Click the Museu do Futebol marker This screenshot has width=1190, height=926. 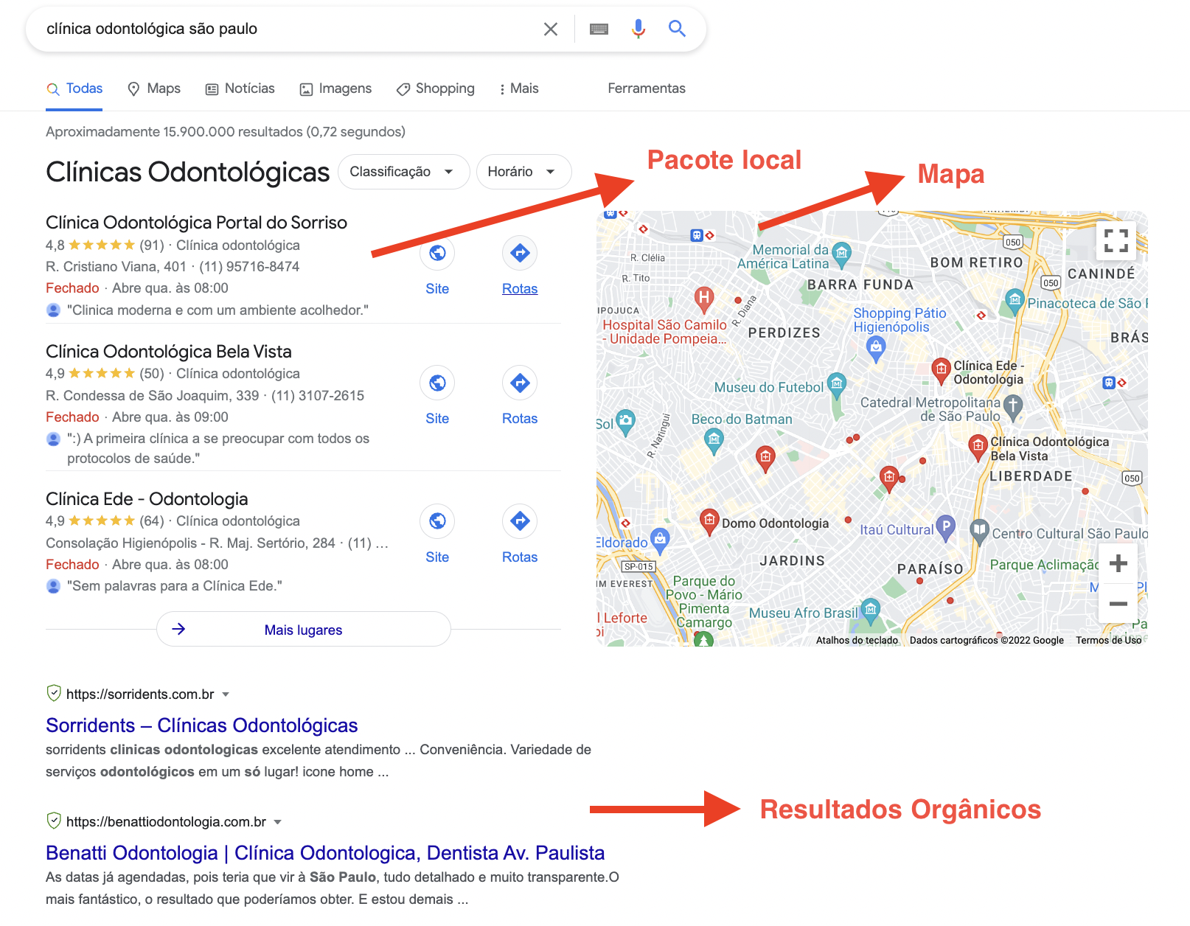point(836,384)
